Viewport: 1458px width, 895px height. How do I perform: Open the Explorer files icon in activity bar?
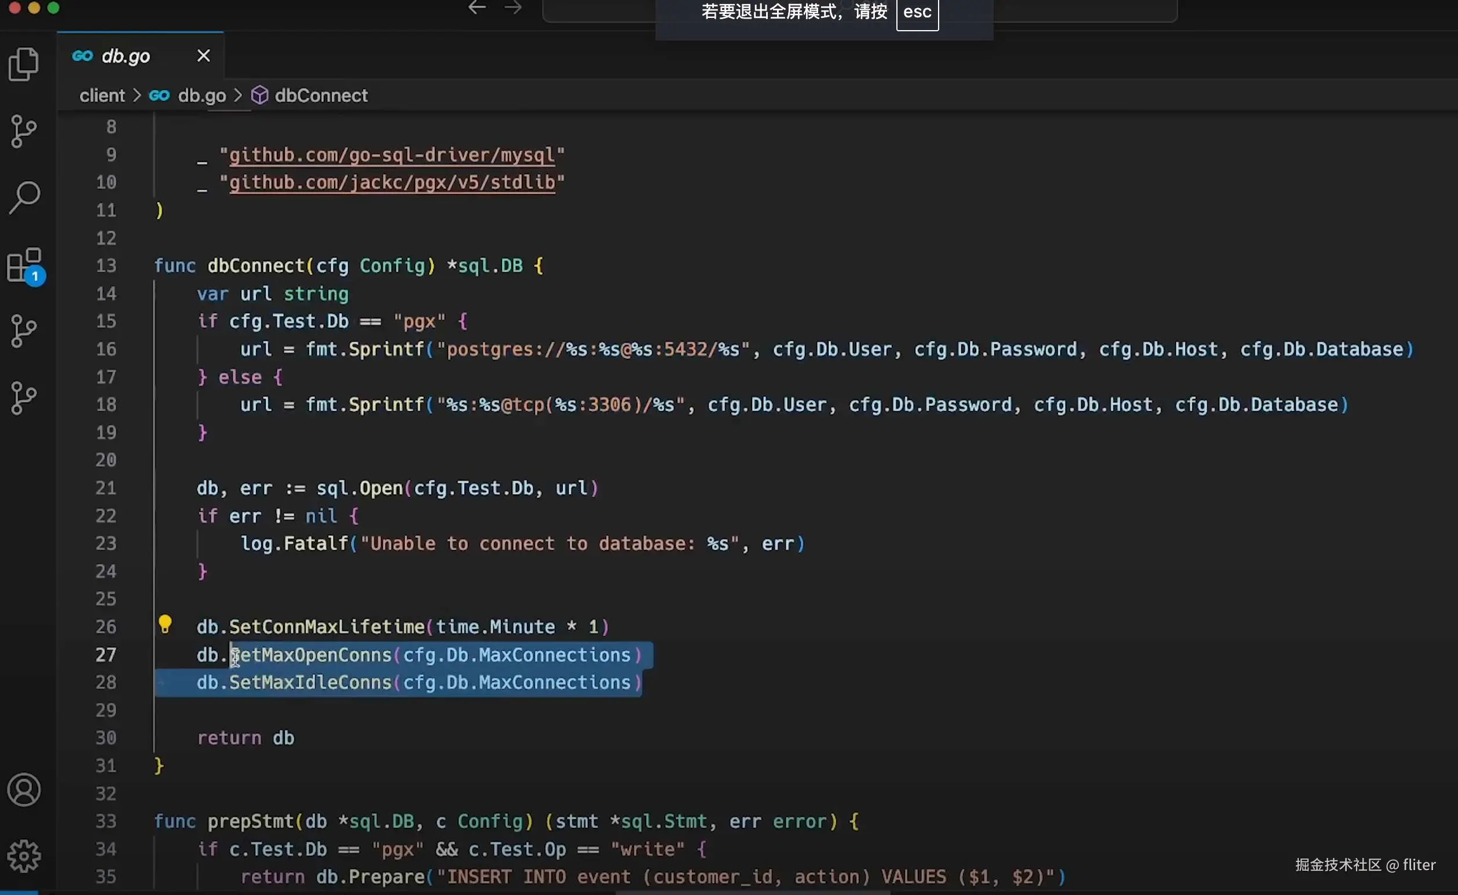click(x=24, y=64)
